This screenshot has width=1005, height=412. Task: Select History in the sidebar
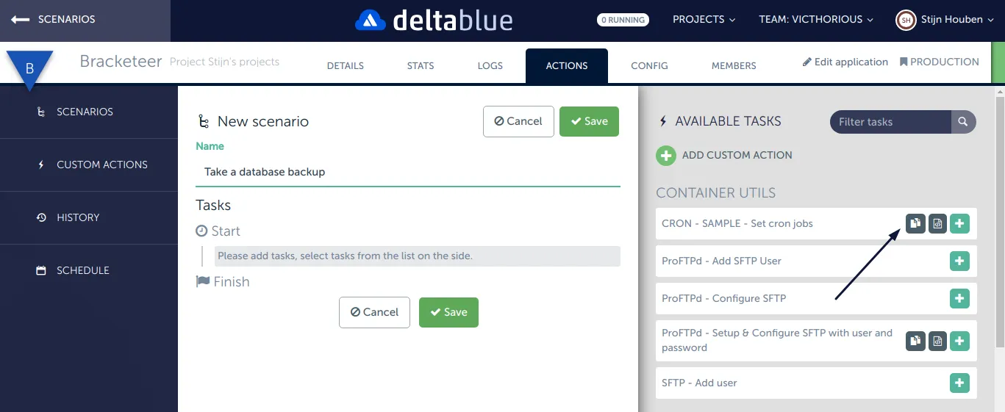point(77,217)
